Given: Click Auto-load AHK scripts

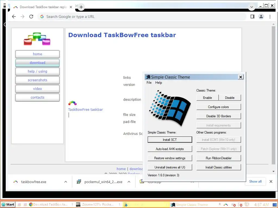Looking at the screenshot, I should point(170,149).
